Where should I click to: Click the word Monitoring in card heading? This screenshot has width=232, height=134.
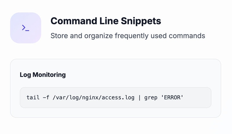49,75
